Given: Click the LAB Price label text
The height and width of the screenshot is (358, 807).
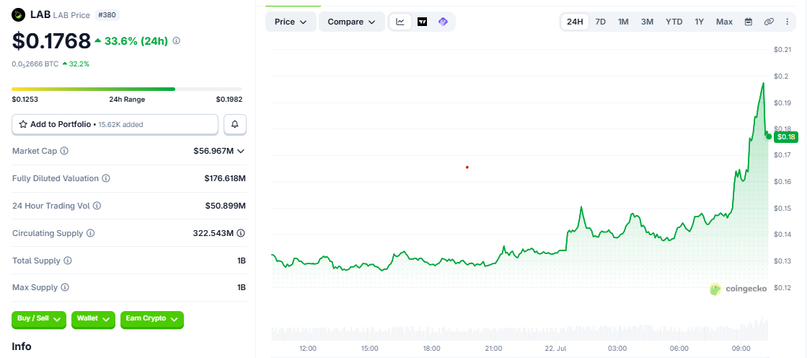Looking at the screenshot, I should point(73,15).
